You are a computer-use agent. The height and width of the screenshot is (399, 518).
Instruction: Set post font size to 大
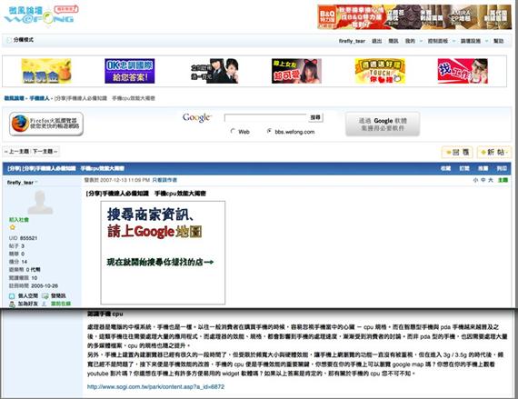coord(491,180)
